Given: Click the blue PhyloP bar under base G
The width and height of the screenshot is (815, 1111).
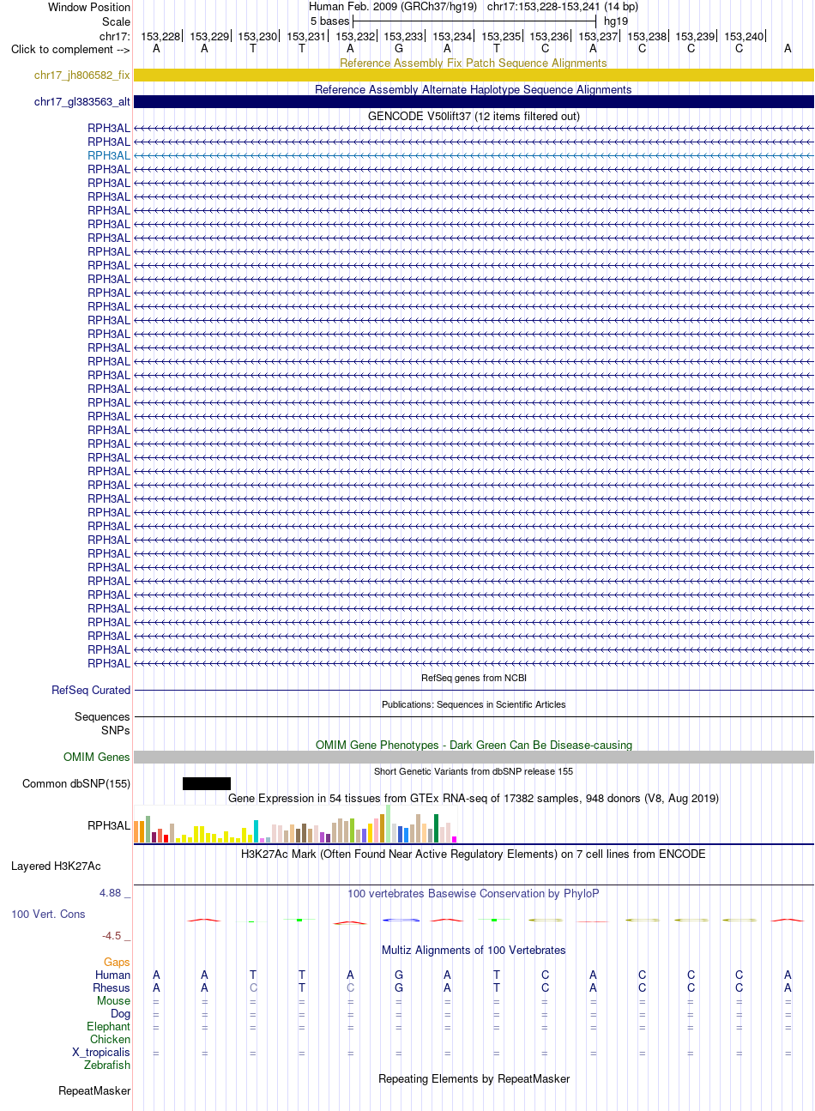Looking at the screenshot, I should (401, 920).
